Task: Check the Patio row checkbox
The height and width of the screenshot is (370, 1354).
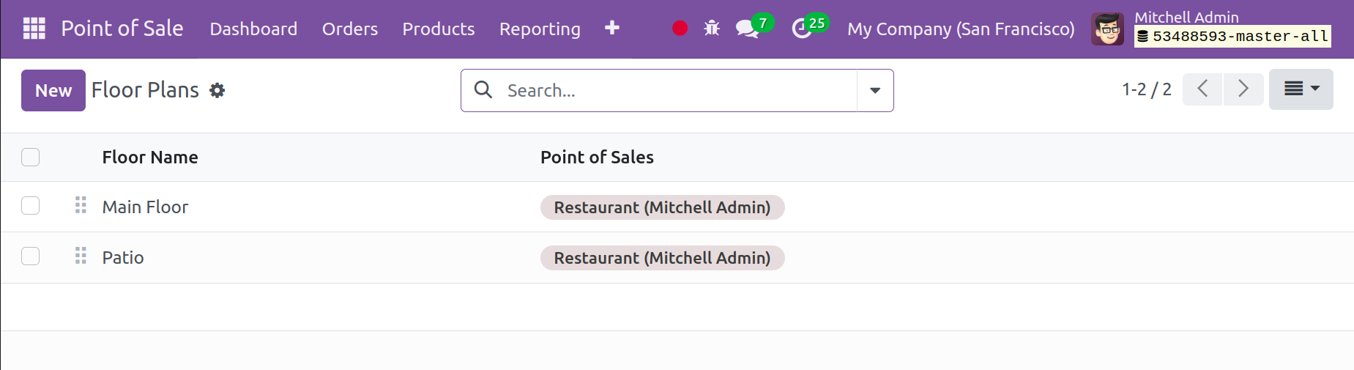Action: 31,256
